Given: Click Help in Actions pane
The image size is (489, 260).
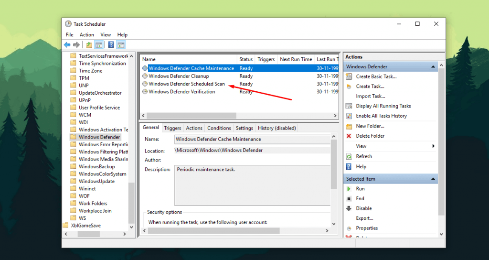Looking at the screenshot, I should [361, 167].
